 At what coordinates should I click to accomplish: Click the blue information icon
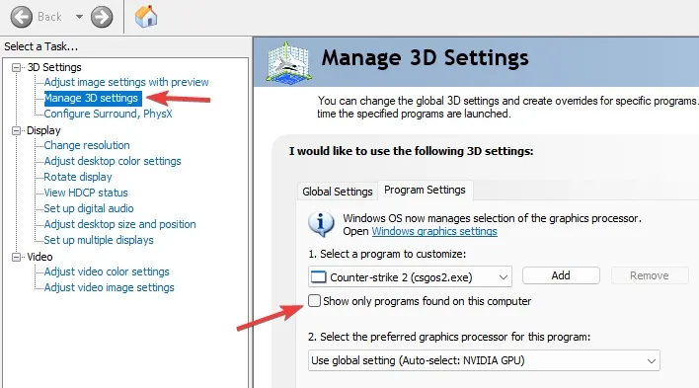[321, 224]
